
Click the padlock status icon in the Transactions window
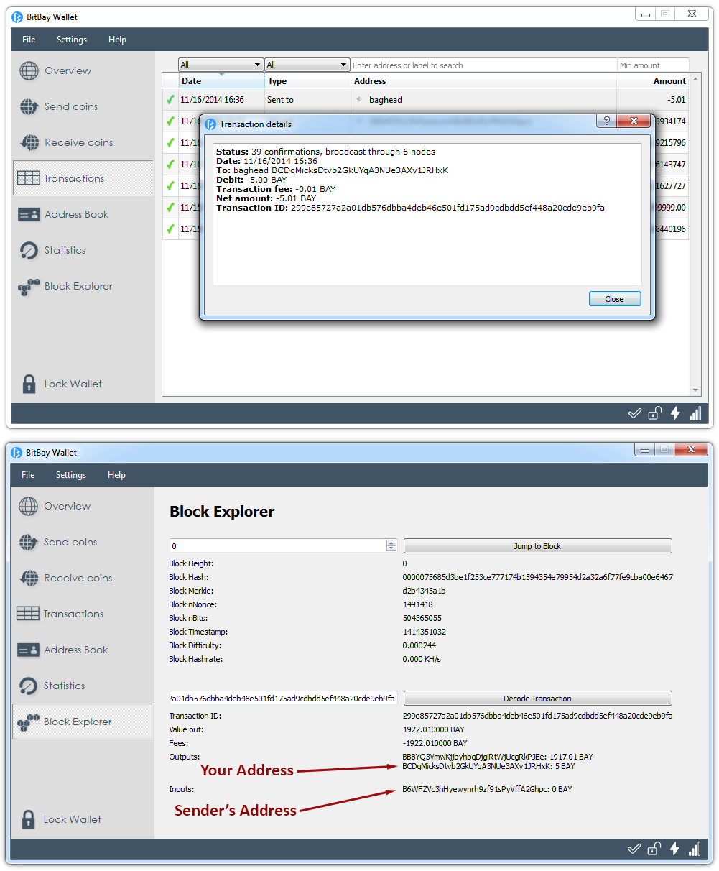click(x=654, y=413)
